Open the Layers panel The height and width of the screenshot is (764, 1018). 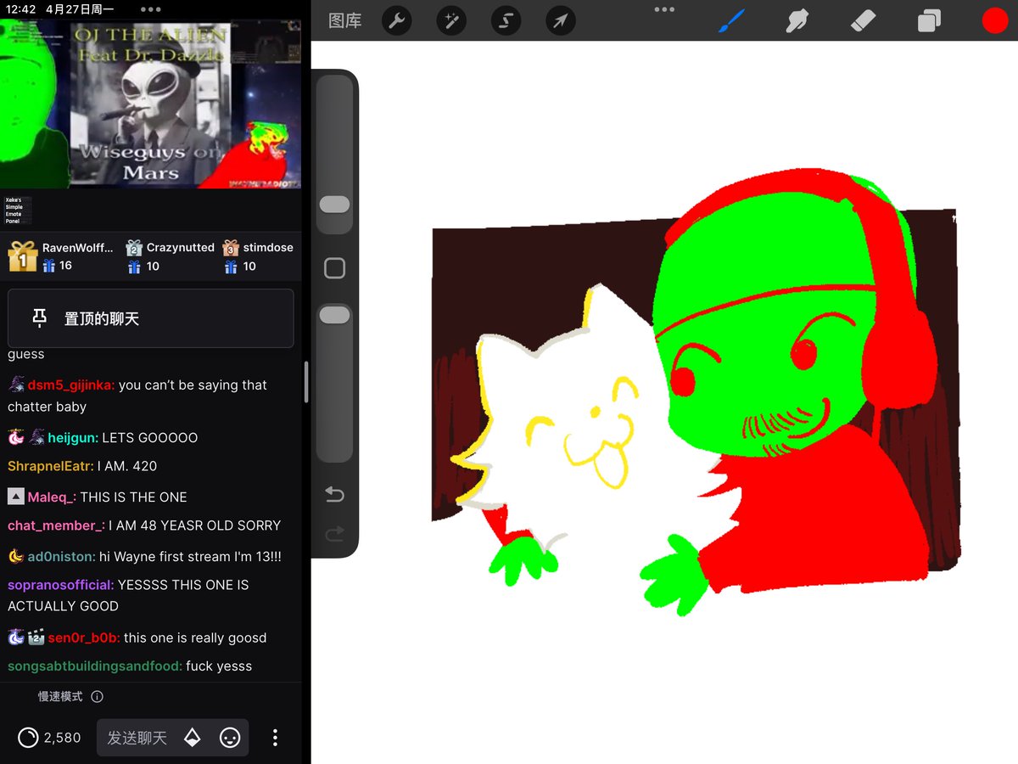(x=929, y=20)
